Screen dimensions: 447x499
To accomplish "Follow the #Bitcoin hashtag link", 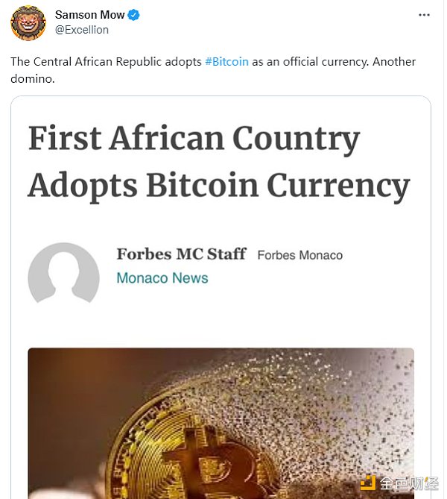I will 226,62.
